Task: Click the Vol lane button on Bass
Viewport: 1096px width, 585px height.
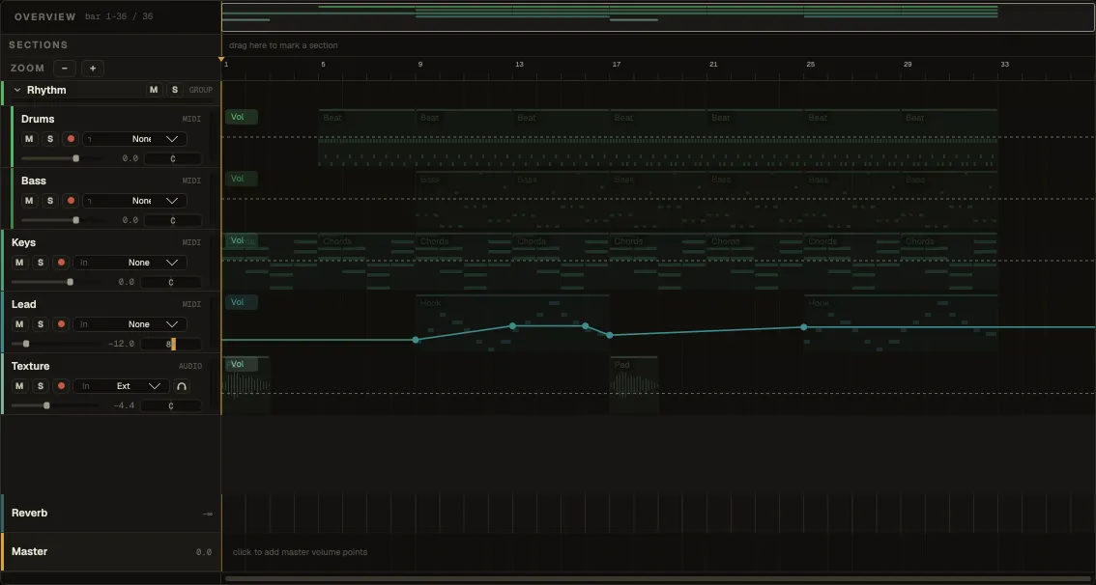Action: (242, 179)
